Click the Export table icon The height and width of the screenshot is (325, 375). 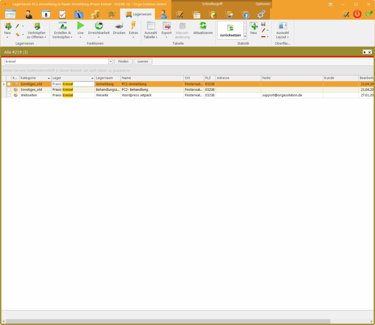167,26
